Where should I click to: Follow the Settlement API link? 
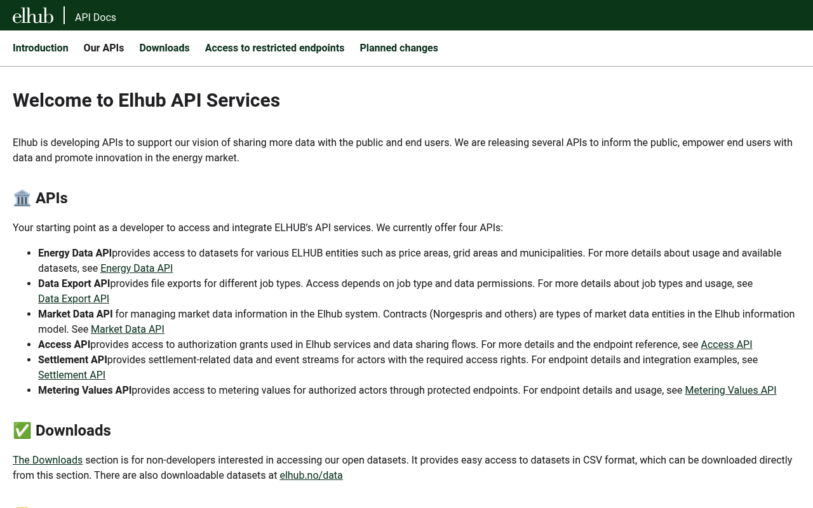tap(72, 375)
